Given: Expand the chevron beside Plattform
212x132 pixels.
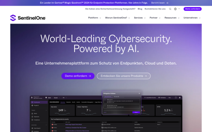Looking at the screenshot, I should point(100,18).
